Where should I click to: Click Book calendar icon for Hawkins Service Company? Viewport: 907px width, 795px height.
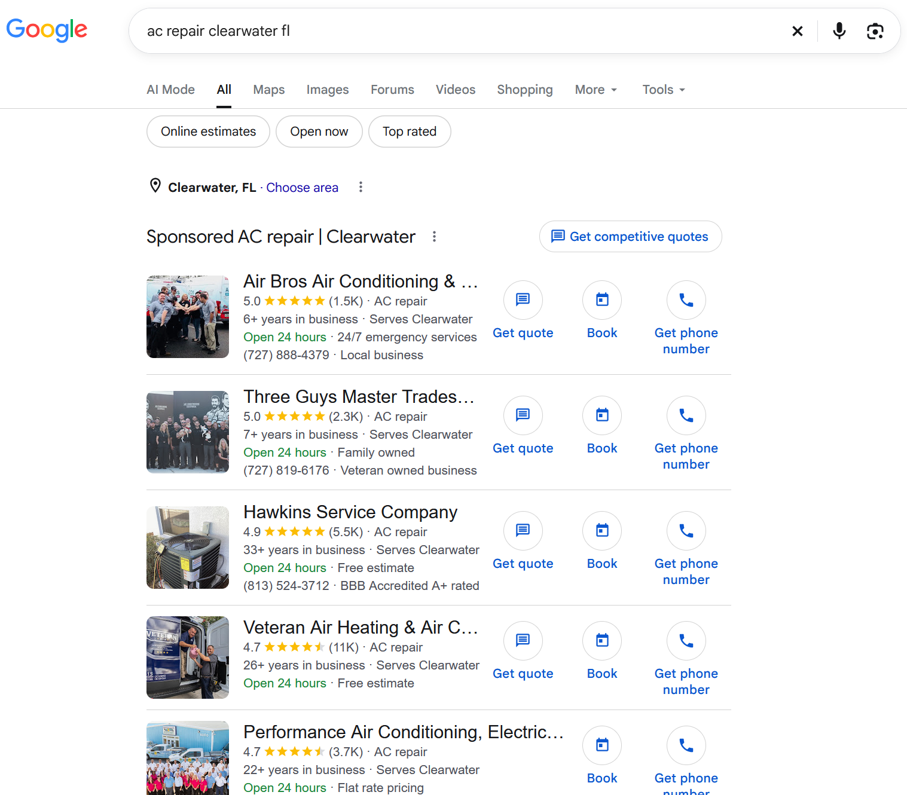point(602,530)
